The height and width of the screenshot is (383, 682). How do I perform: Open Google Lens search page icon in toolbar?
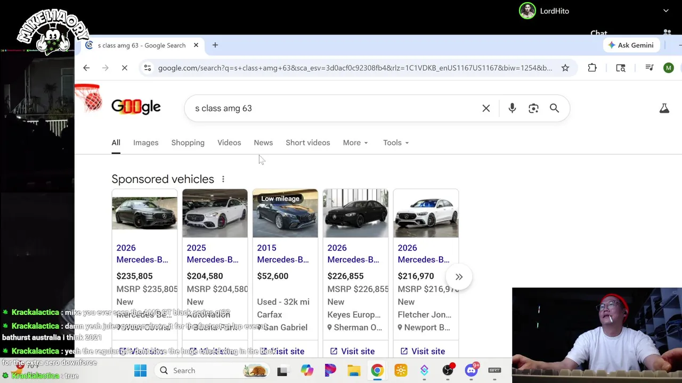[621, 68]
